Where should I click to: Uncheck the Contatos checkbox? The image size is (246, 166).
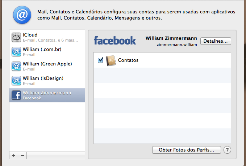[100, 60]
